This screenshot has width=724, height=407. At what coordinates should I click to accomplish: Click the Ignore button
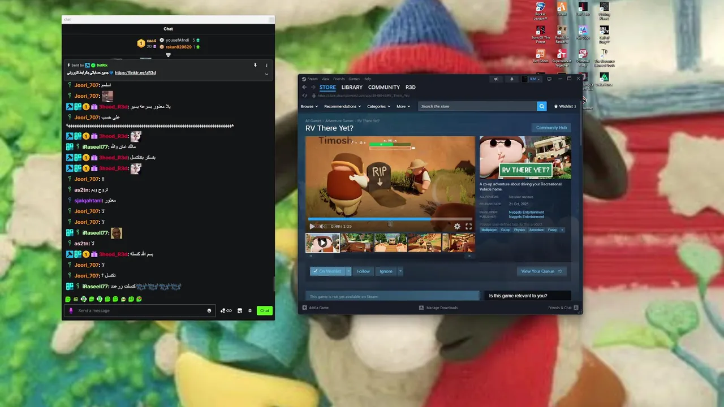[x=386, y=271]
